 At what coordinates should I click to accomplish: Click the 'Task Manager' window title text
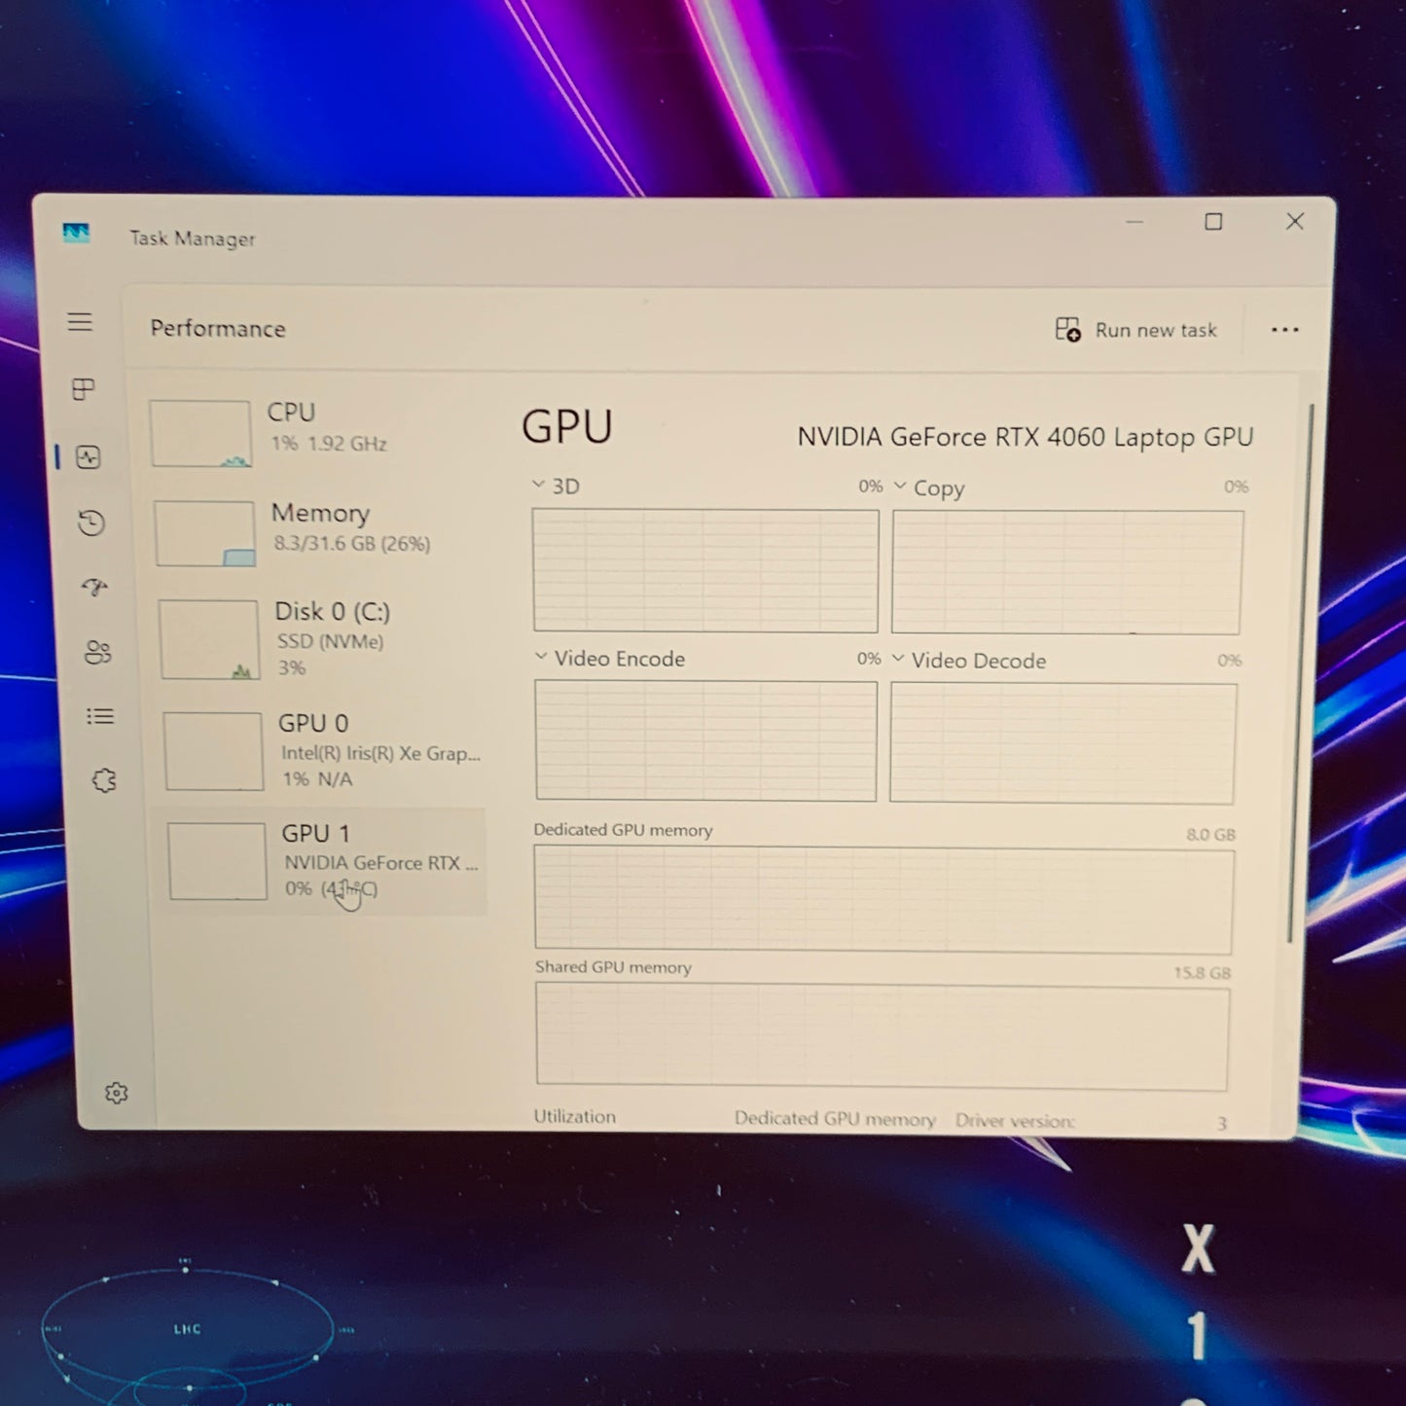coord(193,238)
